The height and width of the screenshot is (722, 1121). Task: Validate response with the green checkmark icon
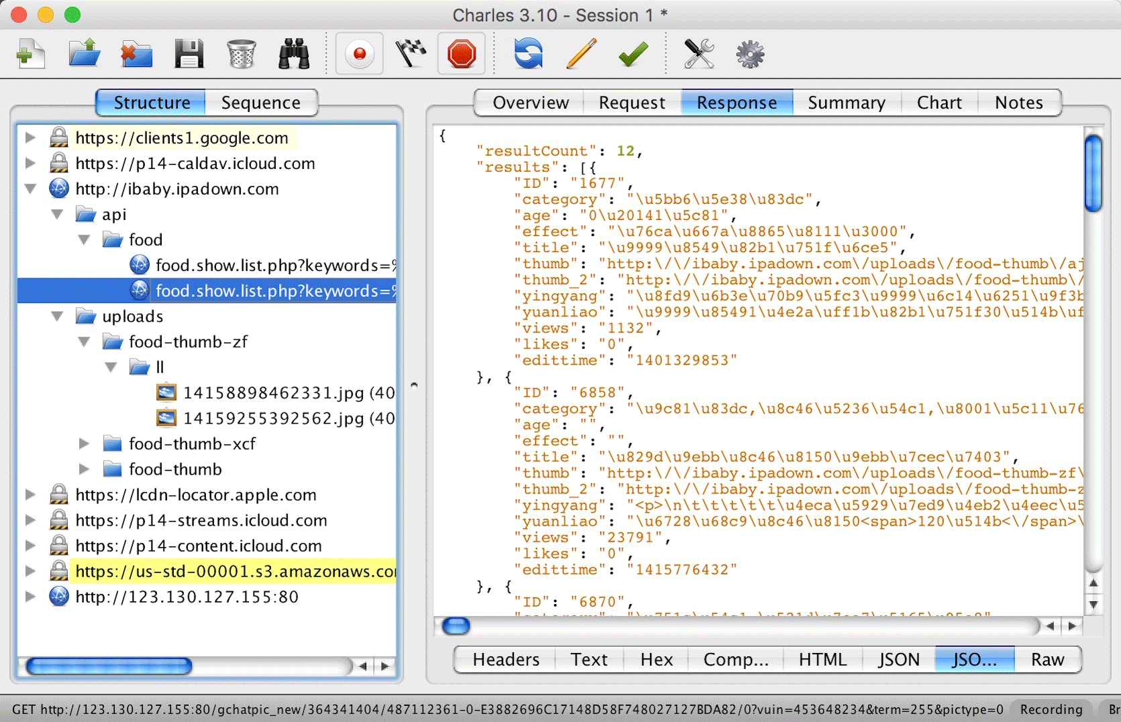[x=633, y=54]
